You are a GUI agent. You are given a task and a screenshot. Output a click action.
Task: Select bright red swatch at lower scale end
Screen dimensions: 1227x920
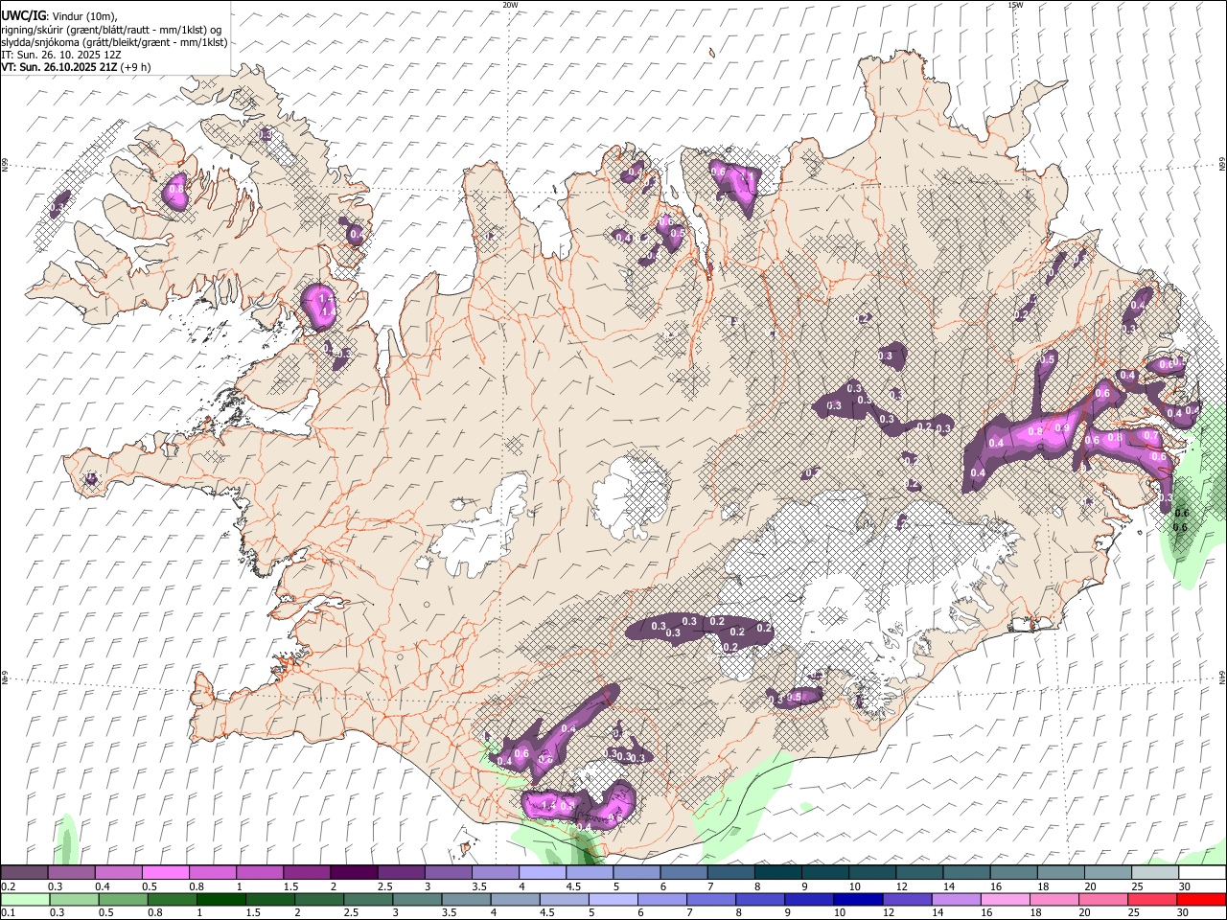click(x=1201, y=899)
